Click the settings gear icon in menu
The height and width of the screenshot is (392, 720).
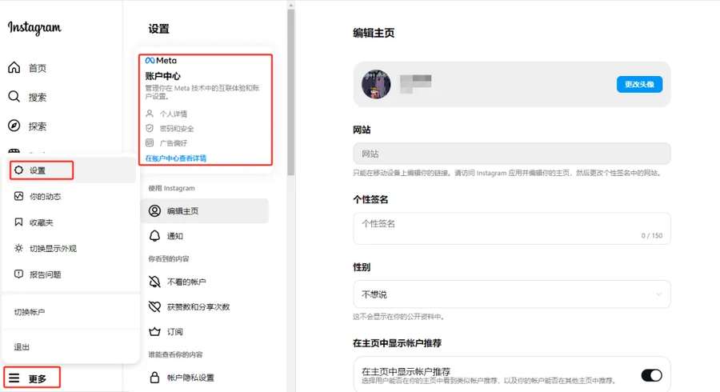18,170
